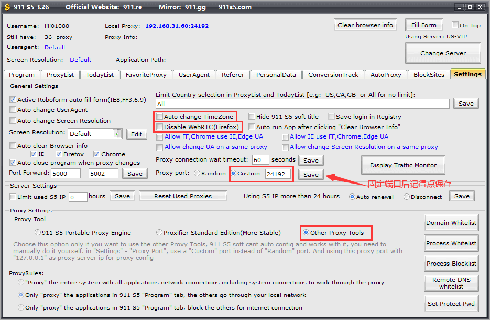Toggle Auto change UserAgent checkbox
The image size is (490, 320).
13,110
